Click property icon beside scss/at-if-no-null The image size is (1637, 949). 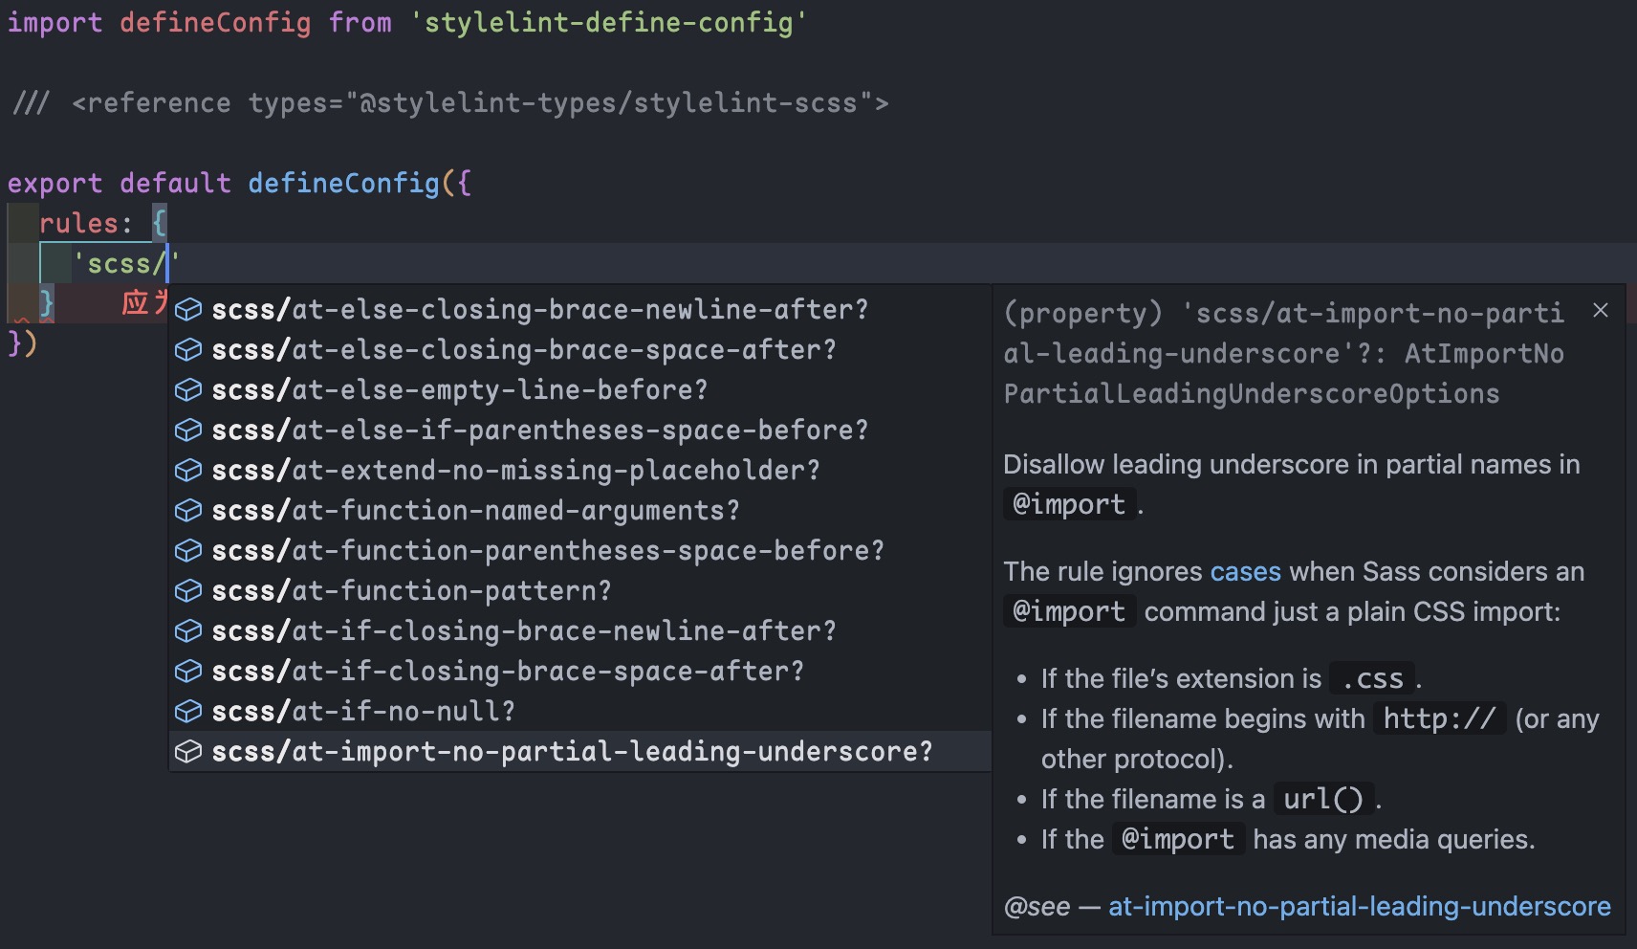pos(188,711)
